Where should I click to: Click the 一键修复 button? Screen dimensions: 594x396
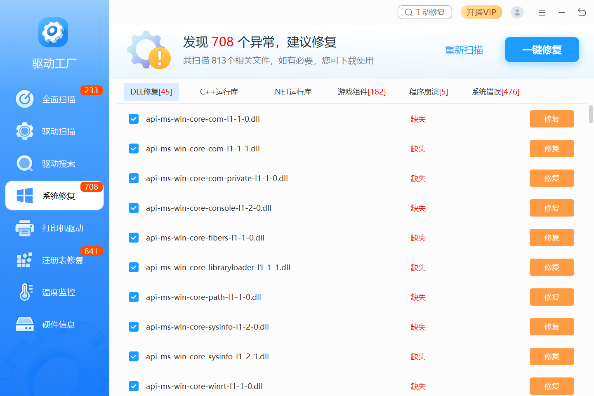[x=542, y=49]
